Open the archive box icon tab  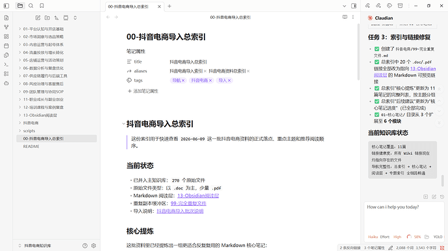pyautogui.click(x=400, y=6)
